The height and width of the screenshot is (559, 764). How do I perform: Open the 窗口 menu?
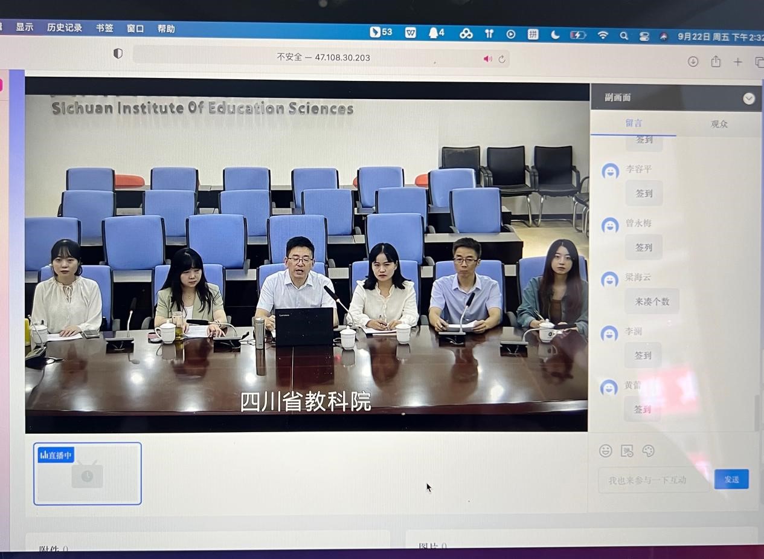click(135, 28)
